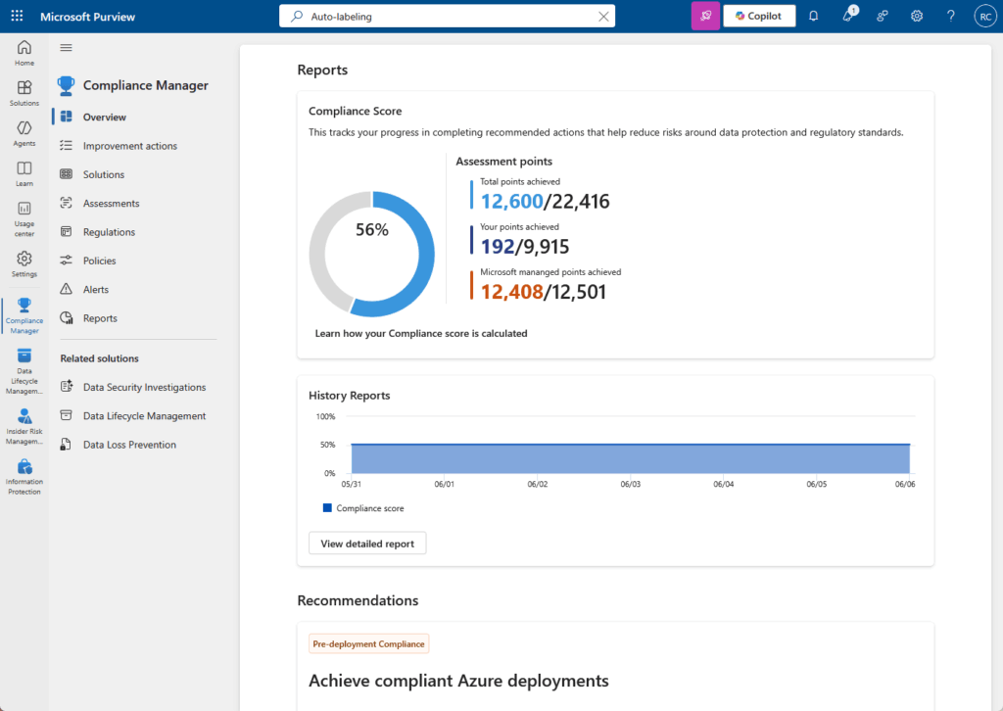The image size is (1003, 711).
Task: Open the connected people icon in header
Action: point(883,16)
